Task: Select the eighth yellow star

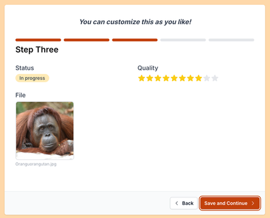Action: coord(199,78)
